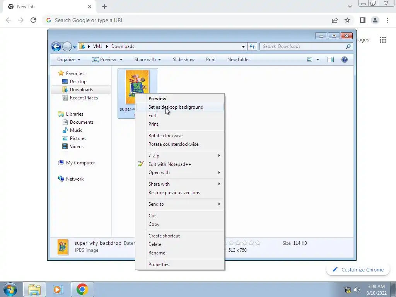Open Properties from context menu
Screen dimensions: 396x297
(x=180, y=265)
